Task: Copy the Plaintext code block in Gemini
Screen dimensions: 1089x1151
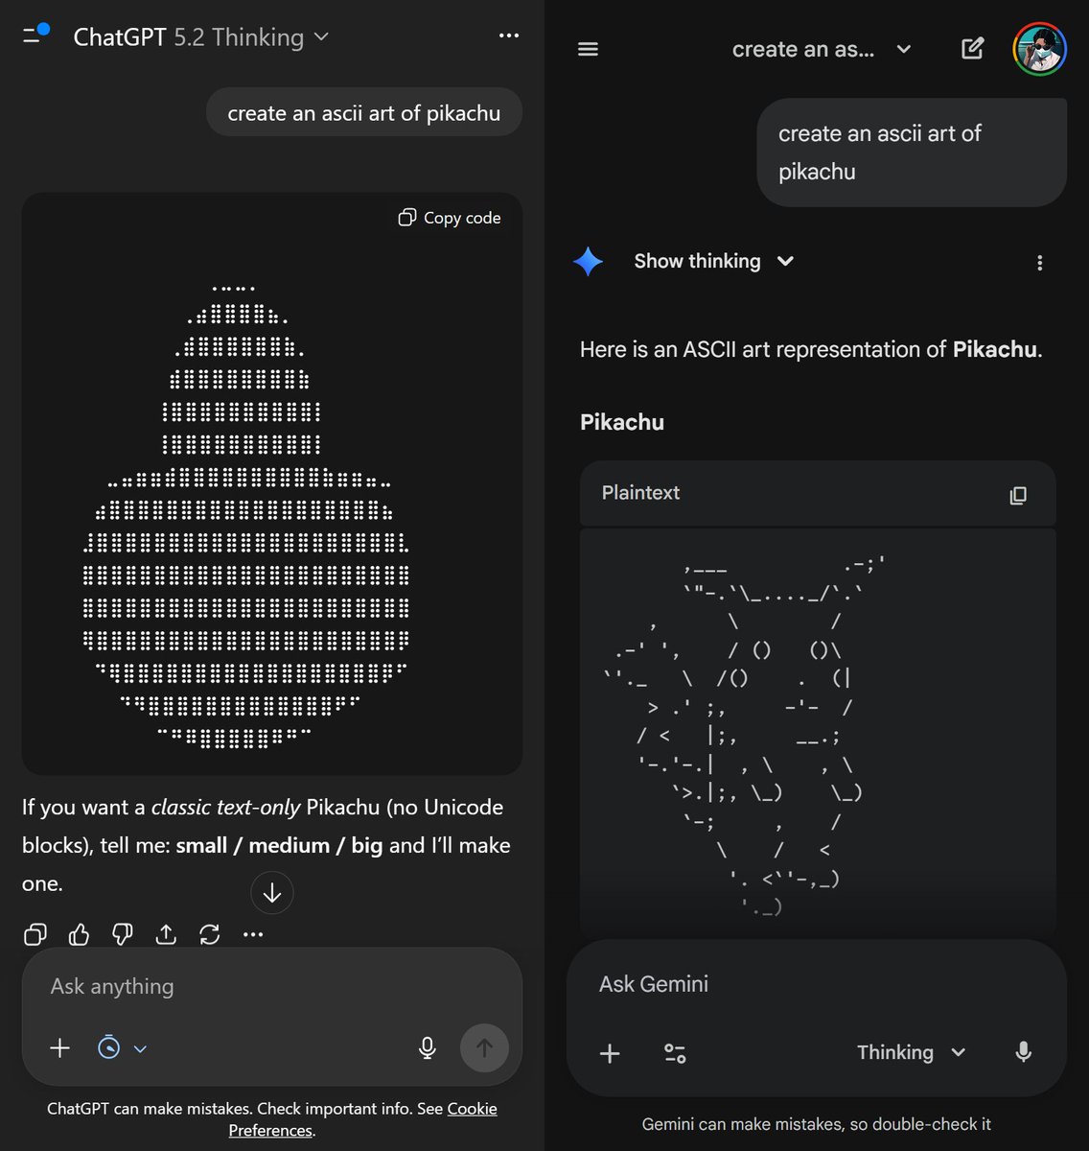Action: pyautogui.click(x=1018, y=495)
